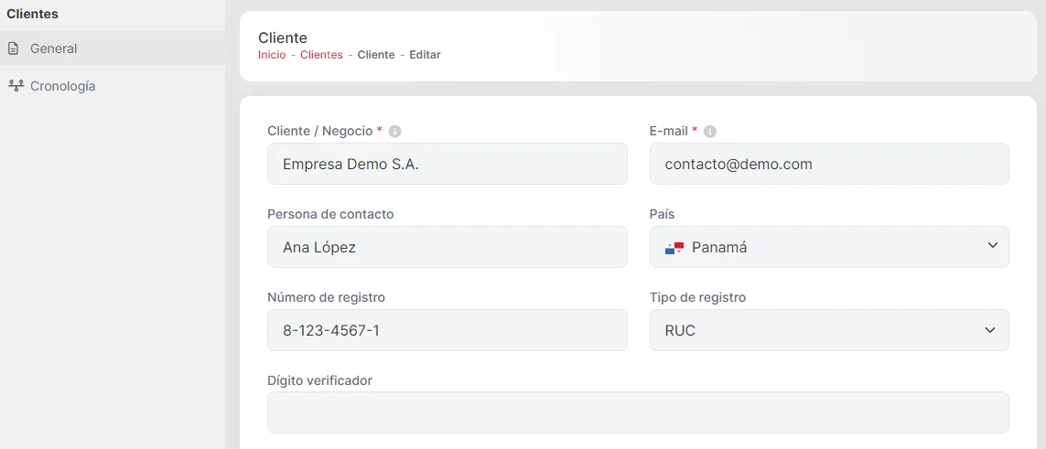Click info icon beside Cliente / Negocio
Image resolution: width=1046 pixels, height=449 pixels.
(x=394, y=132)
